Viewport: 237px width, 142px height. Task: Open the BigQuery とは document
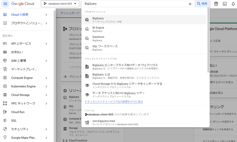[x=144, y=76]
